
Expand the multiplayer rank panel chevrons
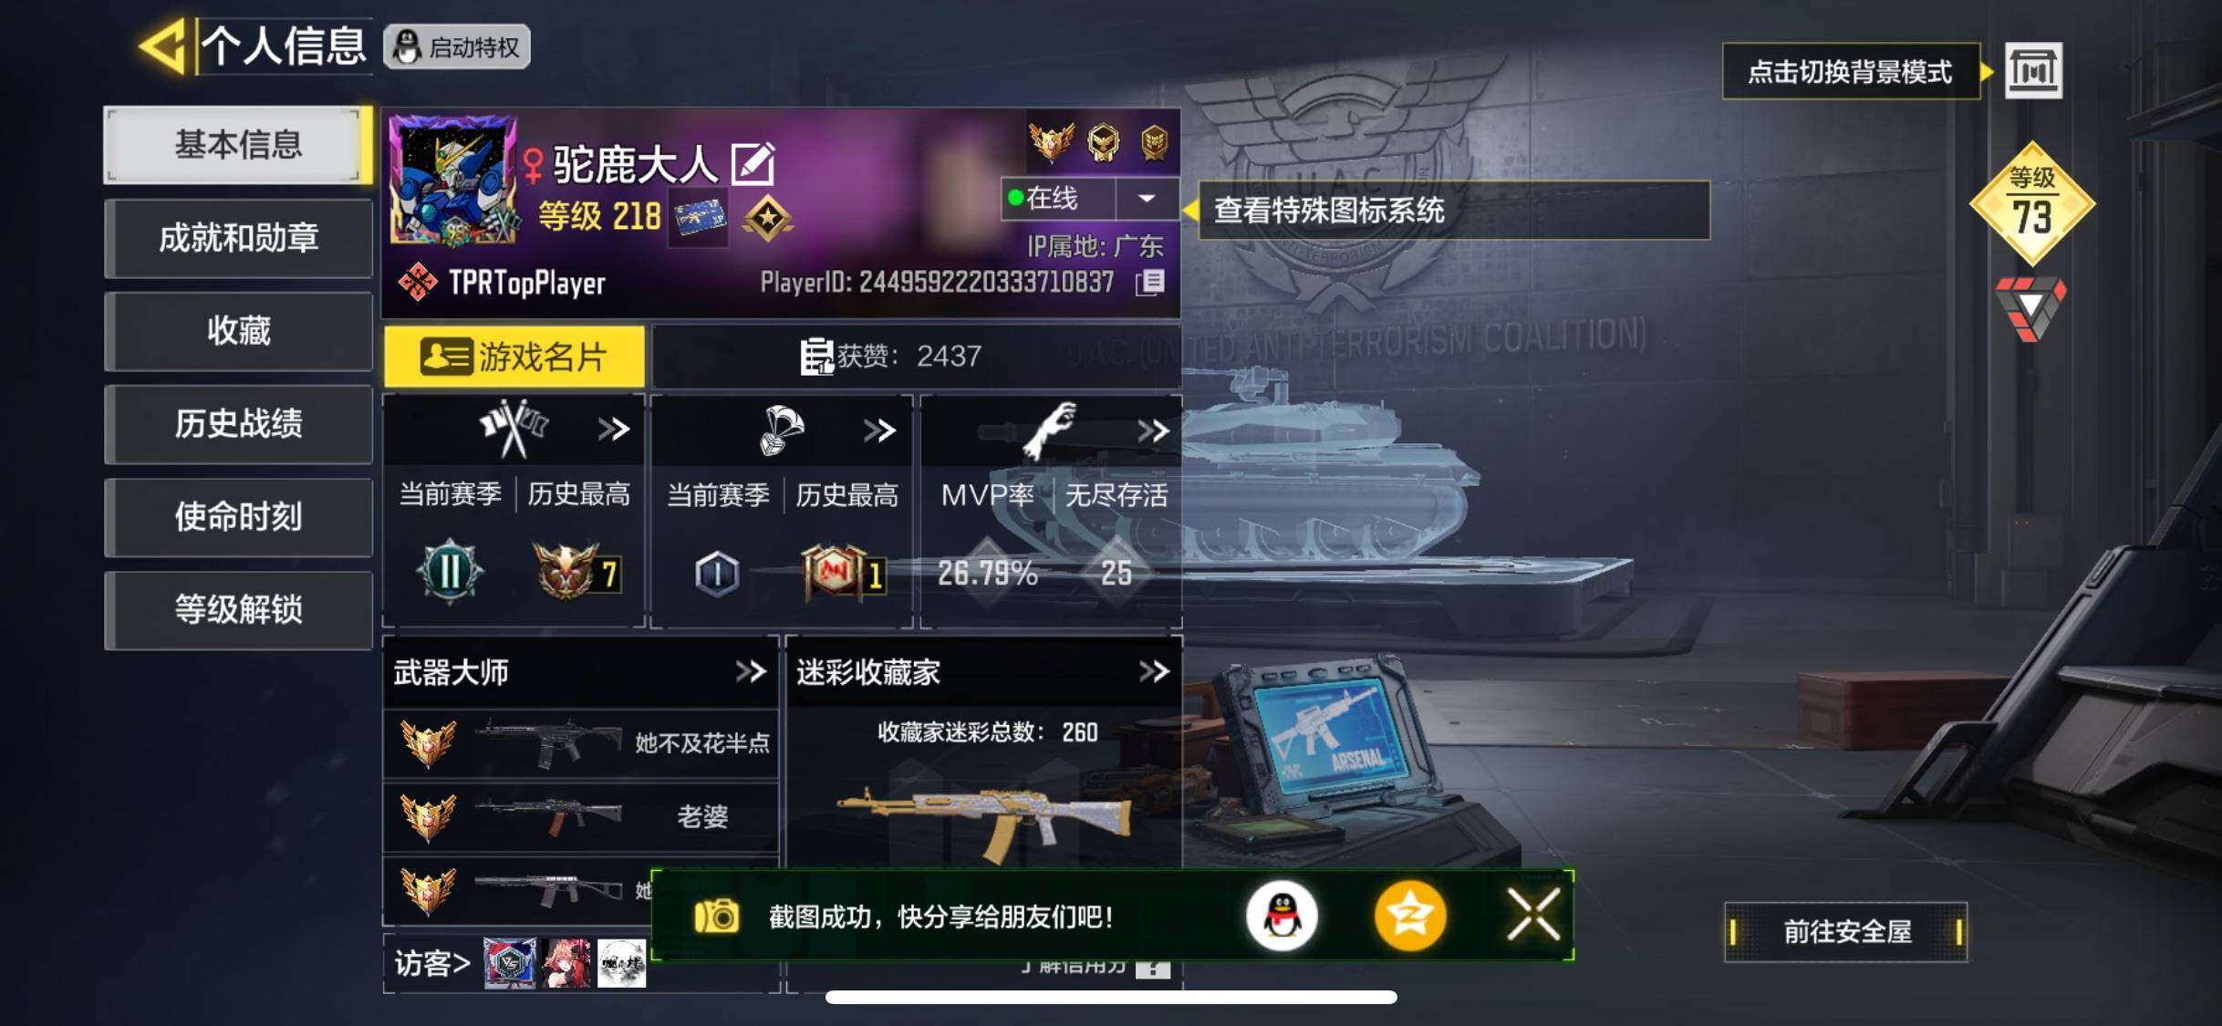(x=614, y=429)
